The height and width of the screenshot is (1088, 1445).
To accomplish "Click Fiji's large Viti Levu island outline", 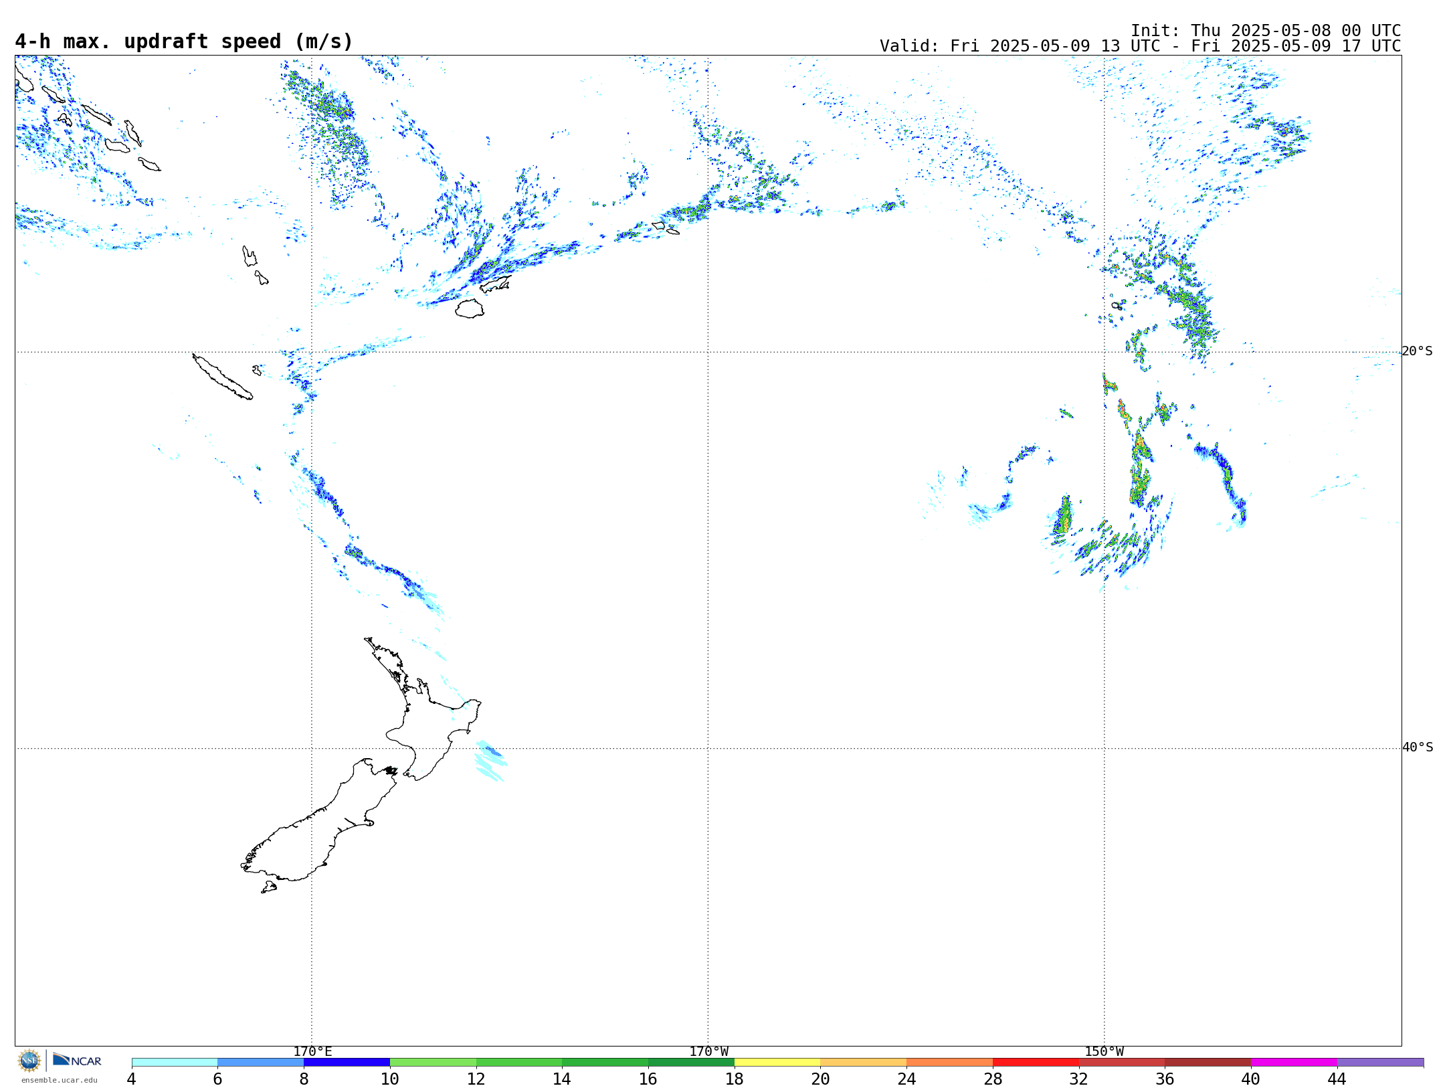I will (x=470, y=308).
